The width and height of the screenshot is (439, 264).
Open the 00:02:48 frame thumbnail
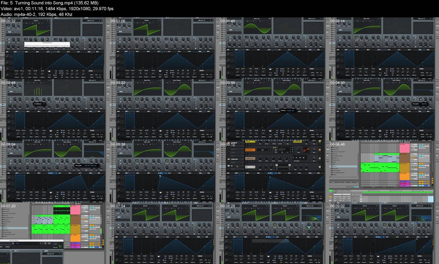[55, 110]
